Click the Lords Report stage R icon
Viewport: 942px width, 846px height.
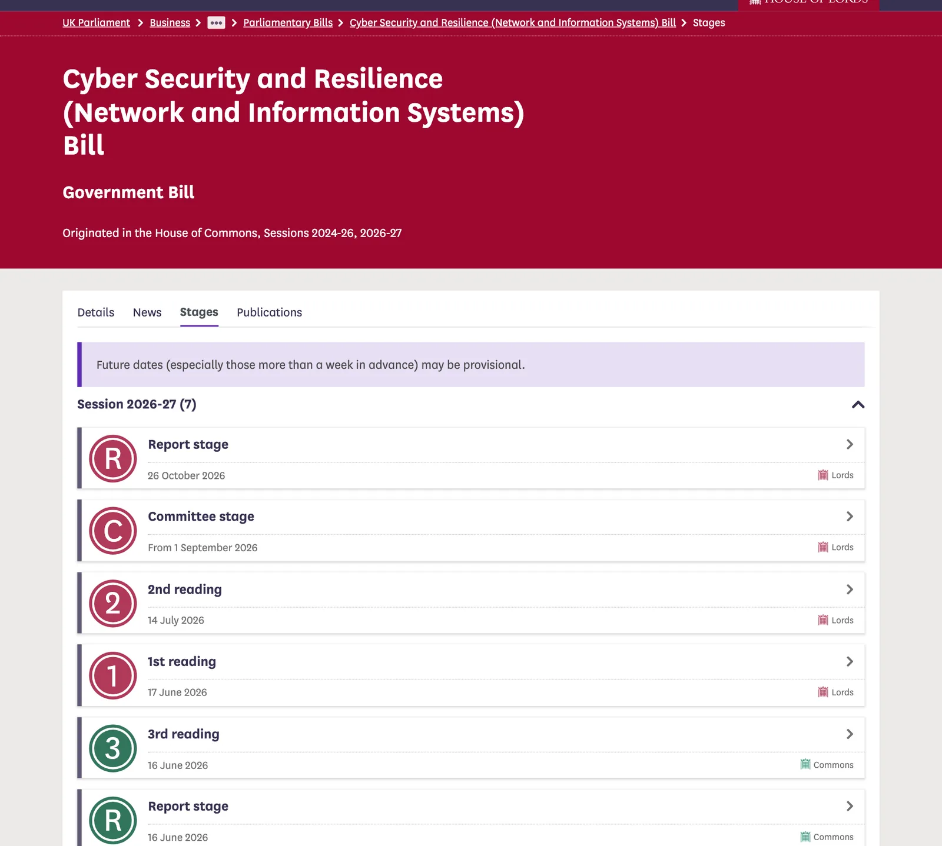click(112, 458)
